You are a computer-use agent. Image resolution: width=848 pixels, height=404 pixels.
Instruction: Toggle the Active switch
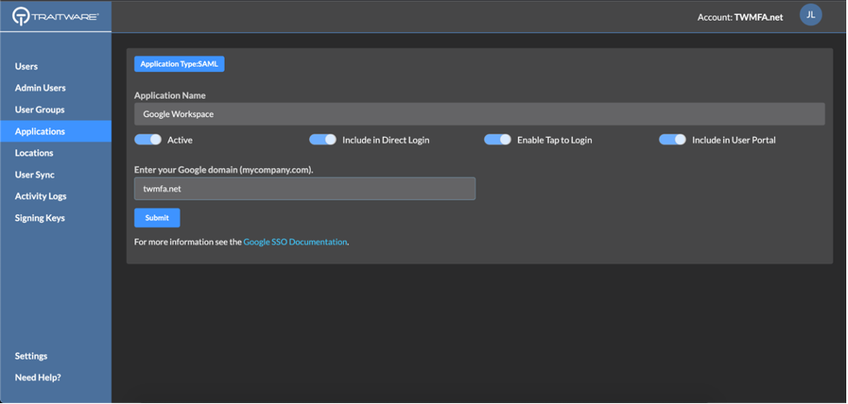click(x=148, y=140)
